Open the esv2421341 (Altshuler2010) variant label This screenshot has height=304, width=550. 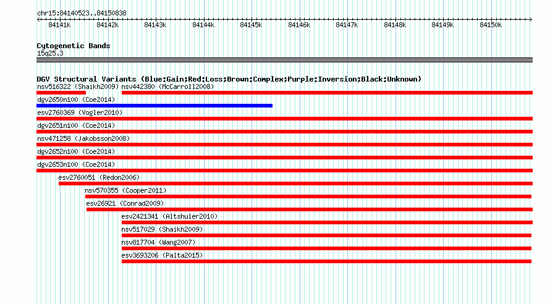169,216
